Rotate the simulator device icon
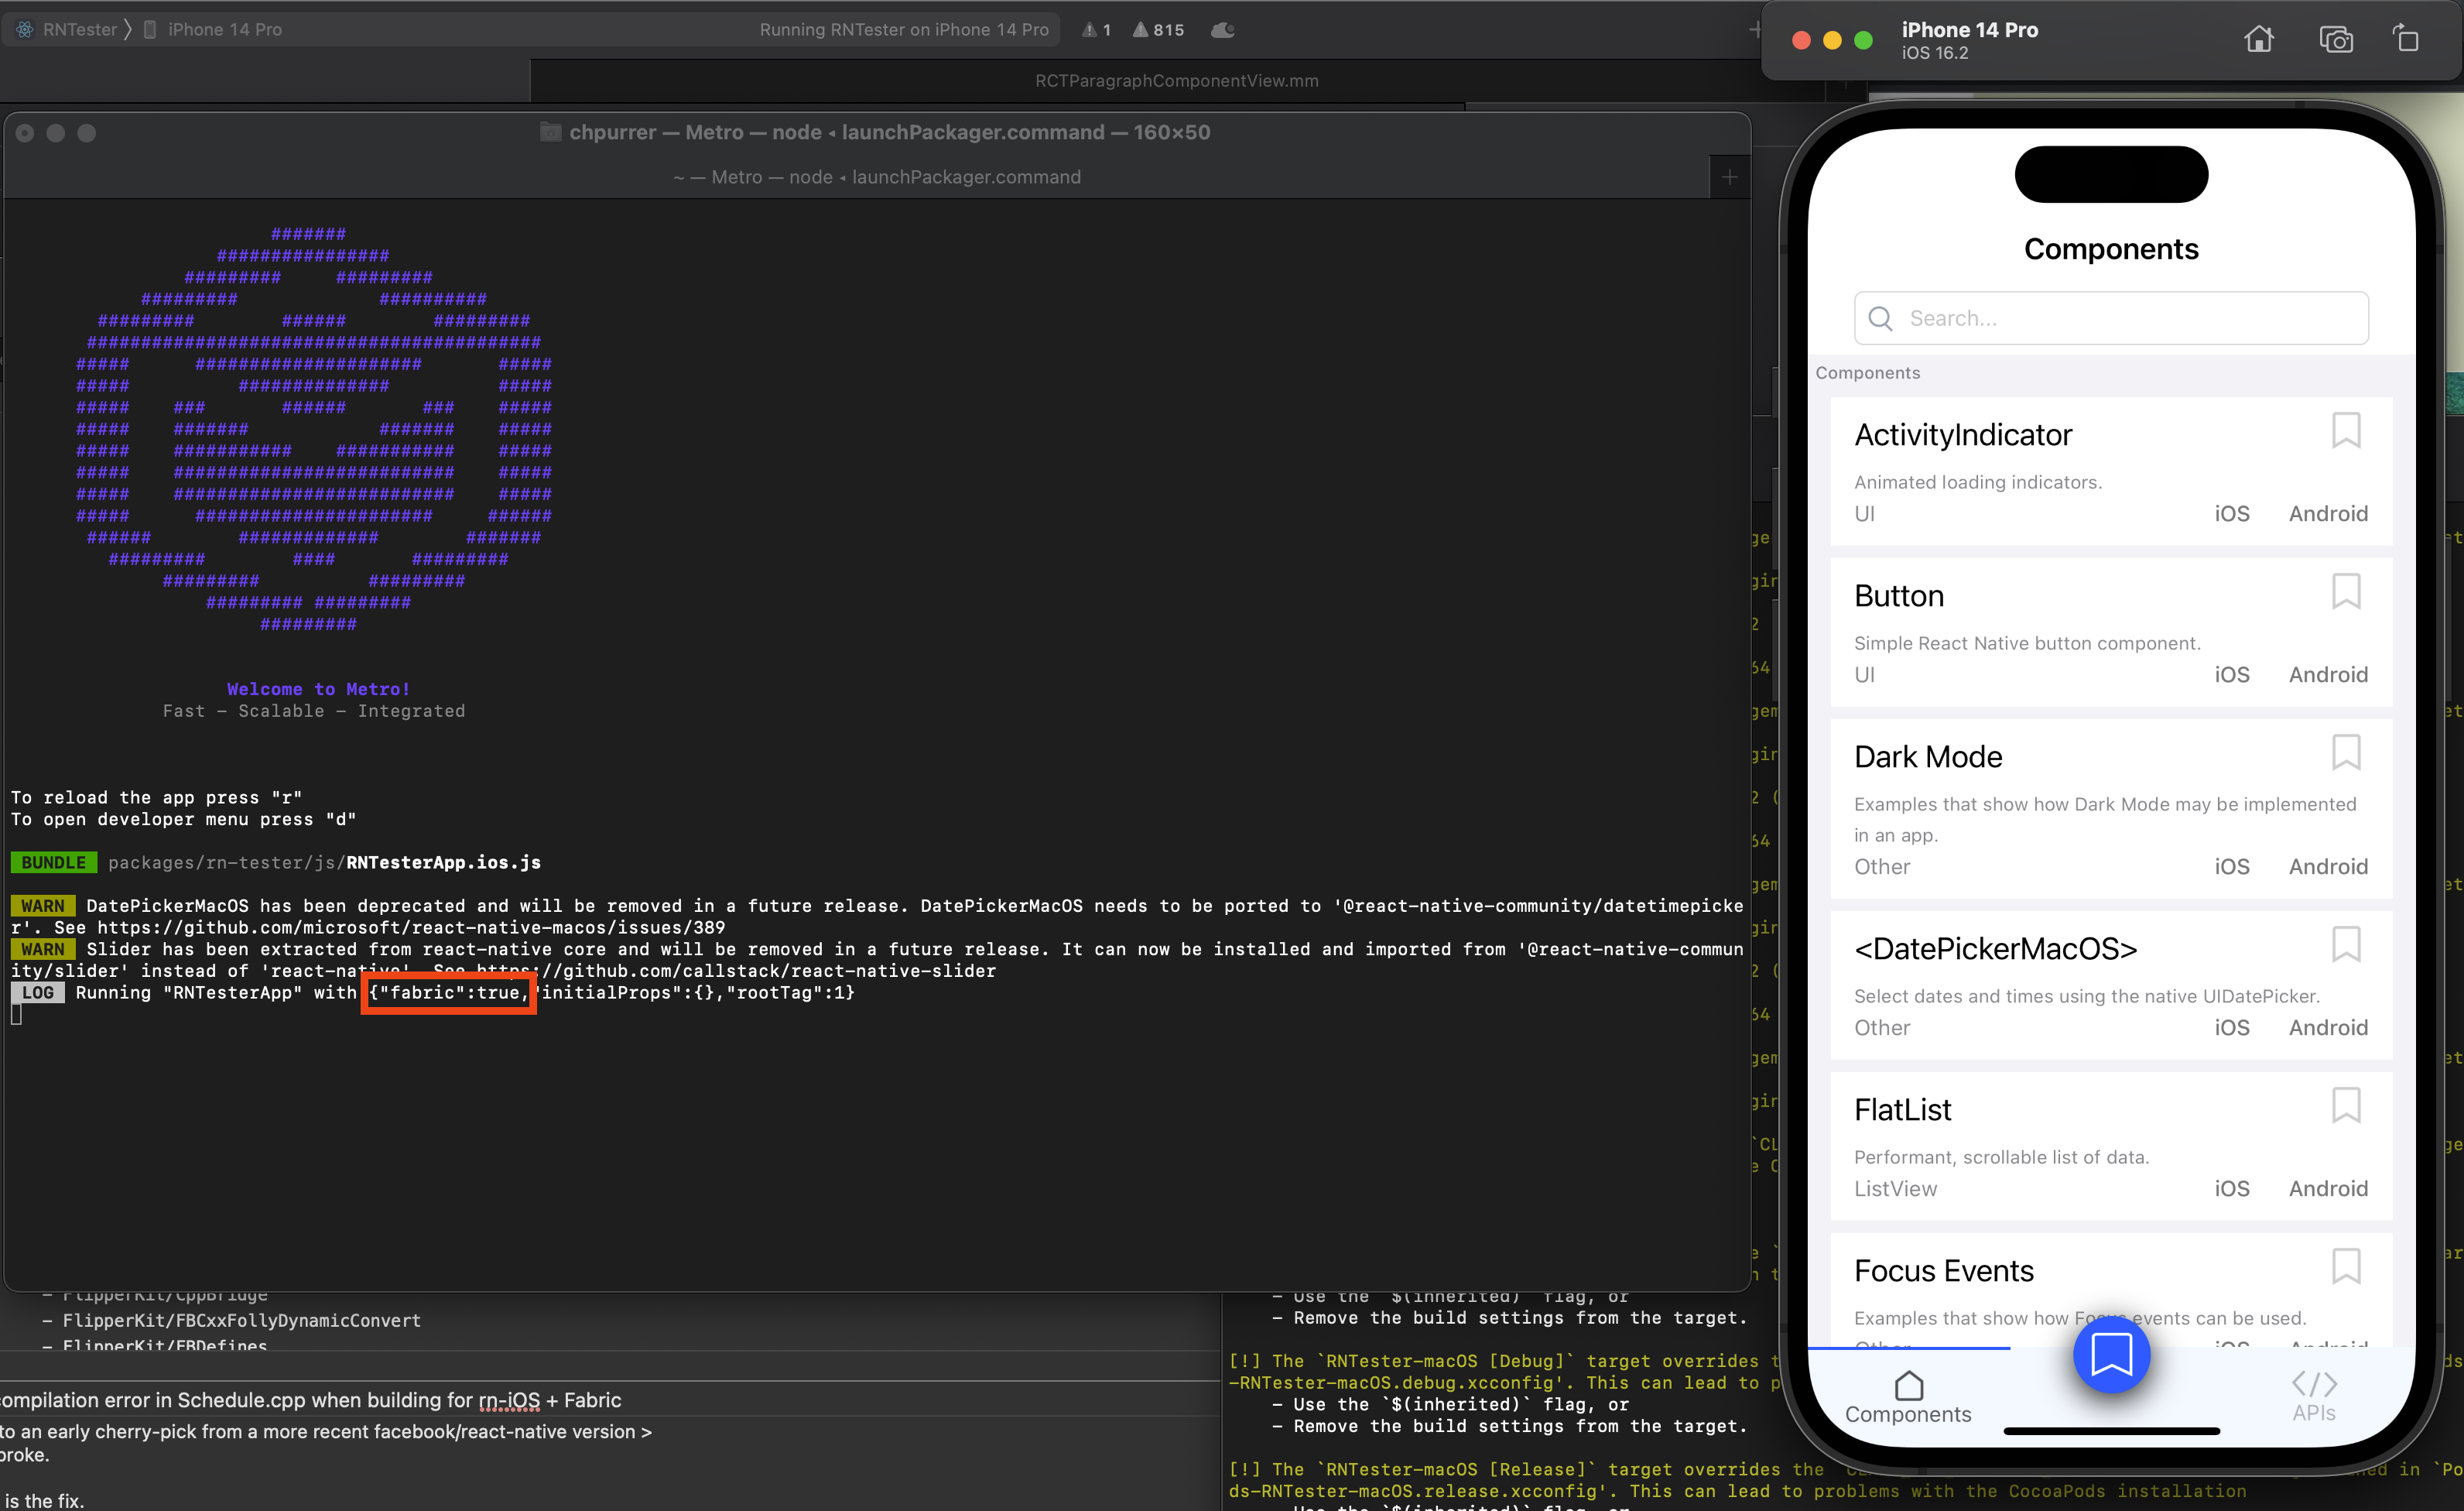Image resolution: width=2464 pixels, height=1511 pixels. [2406, 40]
